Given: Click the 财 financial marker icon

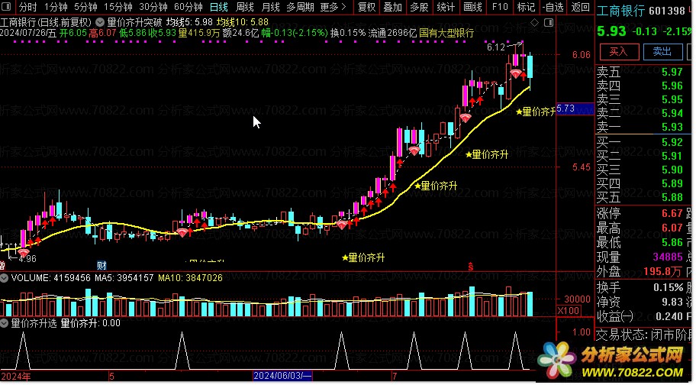Looking at the screenshot, I should pyautogui.click(x=101, y=266).
